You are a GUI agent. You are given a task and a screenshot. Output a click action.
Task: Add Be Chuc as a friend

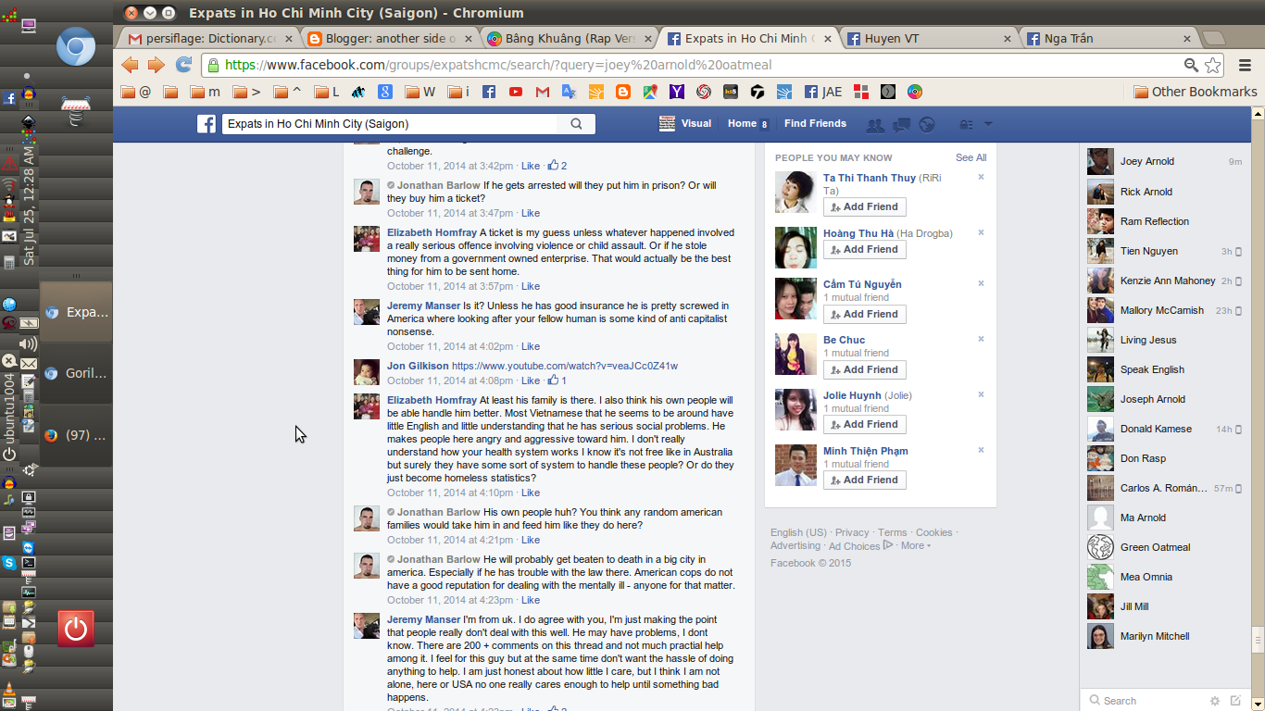tap(865, 369)
